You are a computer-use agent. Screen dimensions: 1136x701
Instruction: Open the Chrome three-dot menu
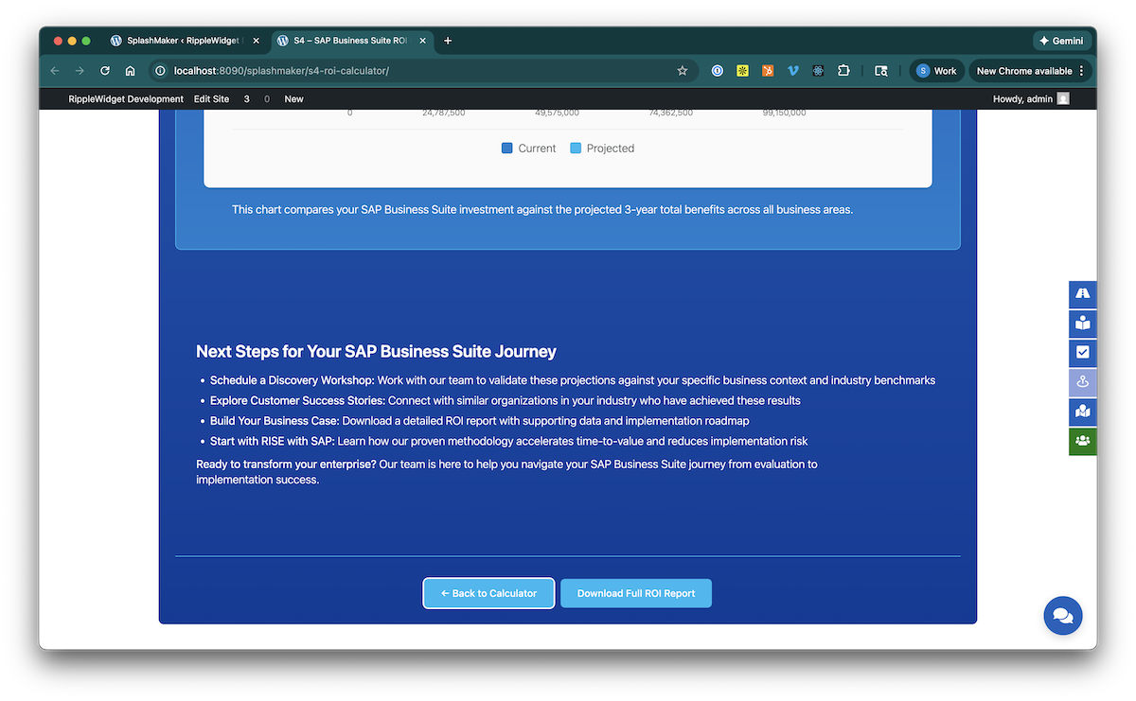1081,71
